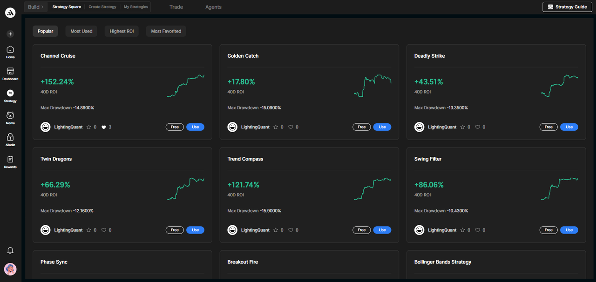Go to the Trade section

(176, 7)
